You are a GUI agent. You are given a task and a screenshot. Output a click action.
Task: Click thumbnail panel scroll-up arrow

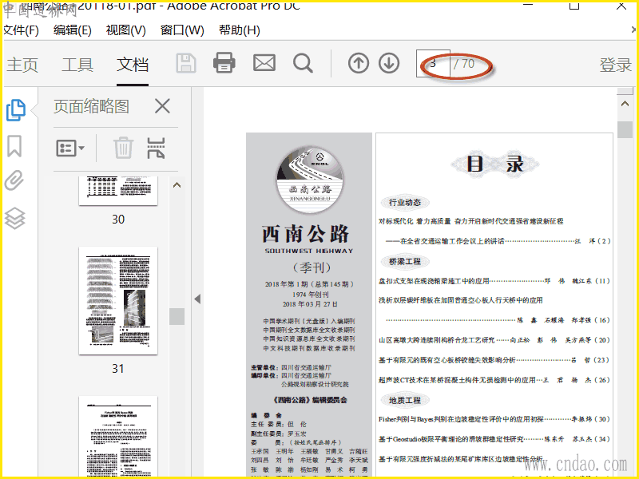[x=177, y=185]
